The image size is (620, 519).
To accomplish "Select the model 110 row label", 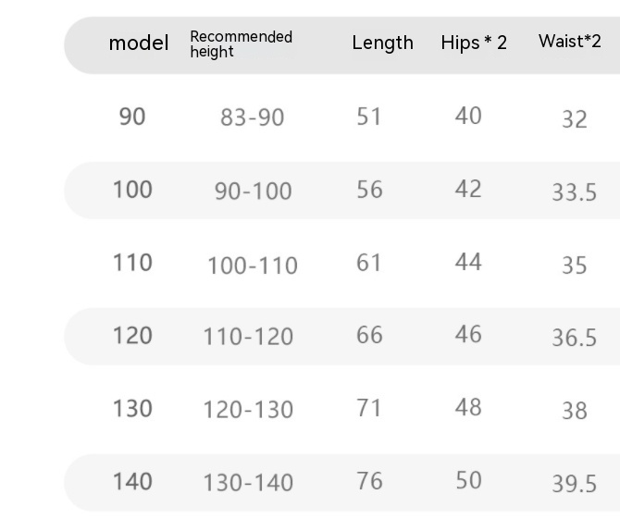I will (132, 263).
